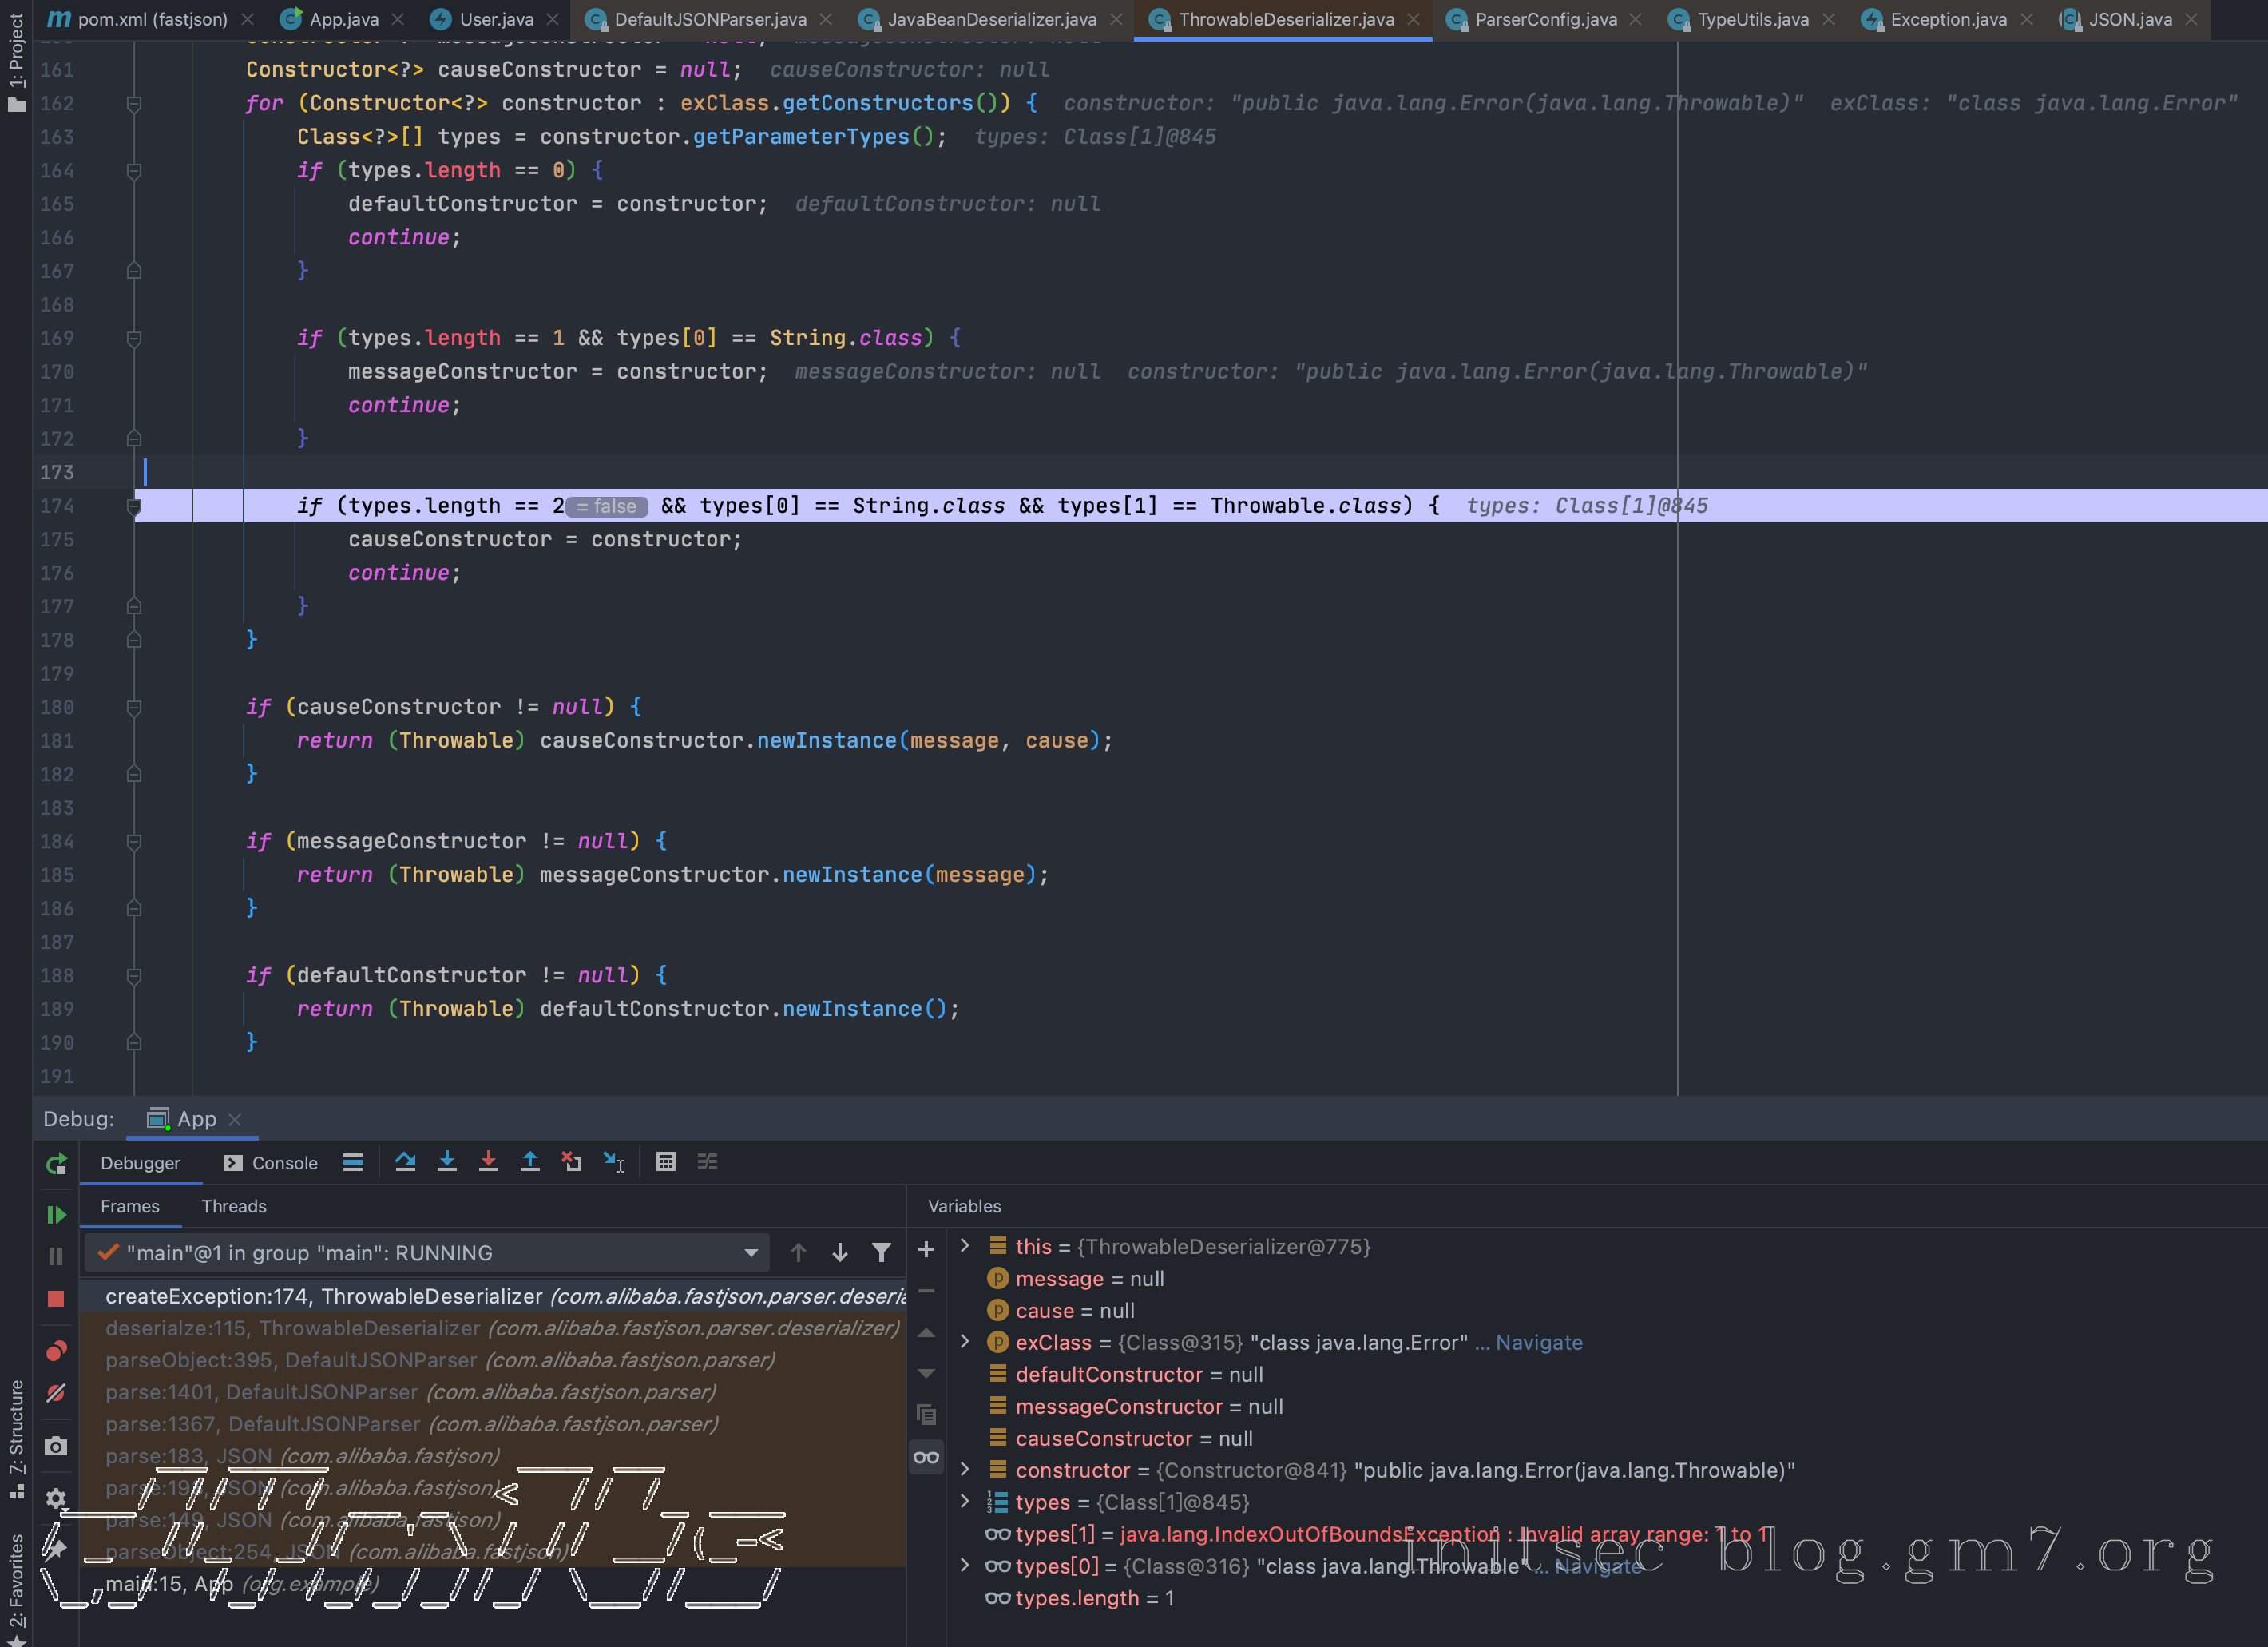Viewport: 2268px width, 1647px height.
Task: Click the Navigate link beside exClass
Action: click(x=1538, y=1342)
